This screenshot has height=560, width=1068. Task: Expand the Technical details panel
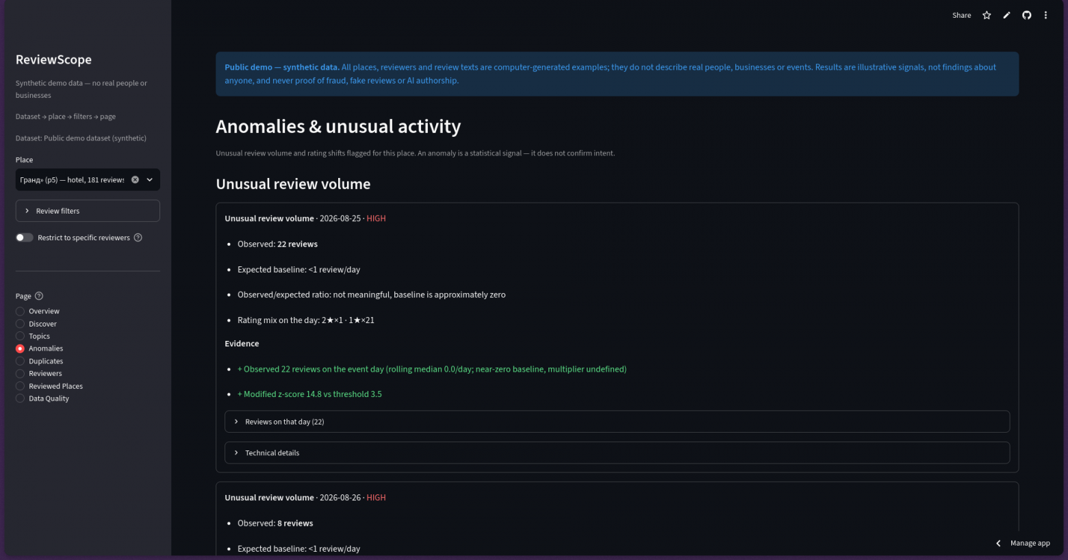(617, 453)
